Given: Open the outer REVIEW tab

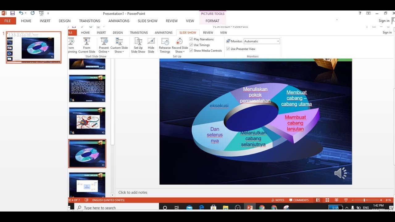Looking at the screenshot, I should coord(172,21).
